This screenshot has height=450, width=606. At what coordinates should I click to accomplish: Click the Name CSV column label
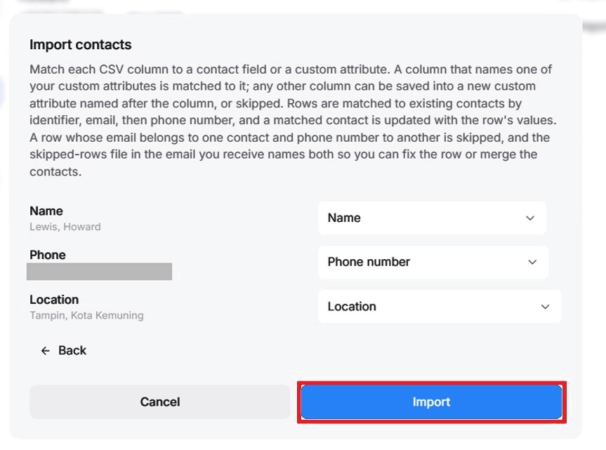(x=46, y=211)
